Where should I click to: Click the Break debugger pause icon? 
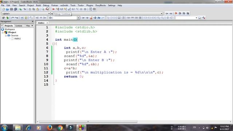coord(81,9)
